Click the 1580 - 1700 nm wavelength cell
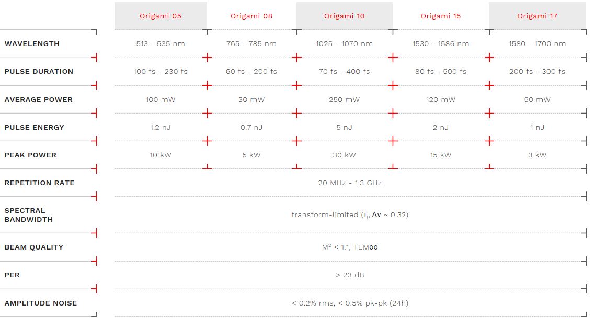 tap(537, 44)
